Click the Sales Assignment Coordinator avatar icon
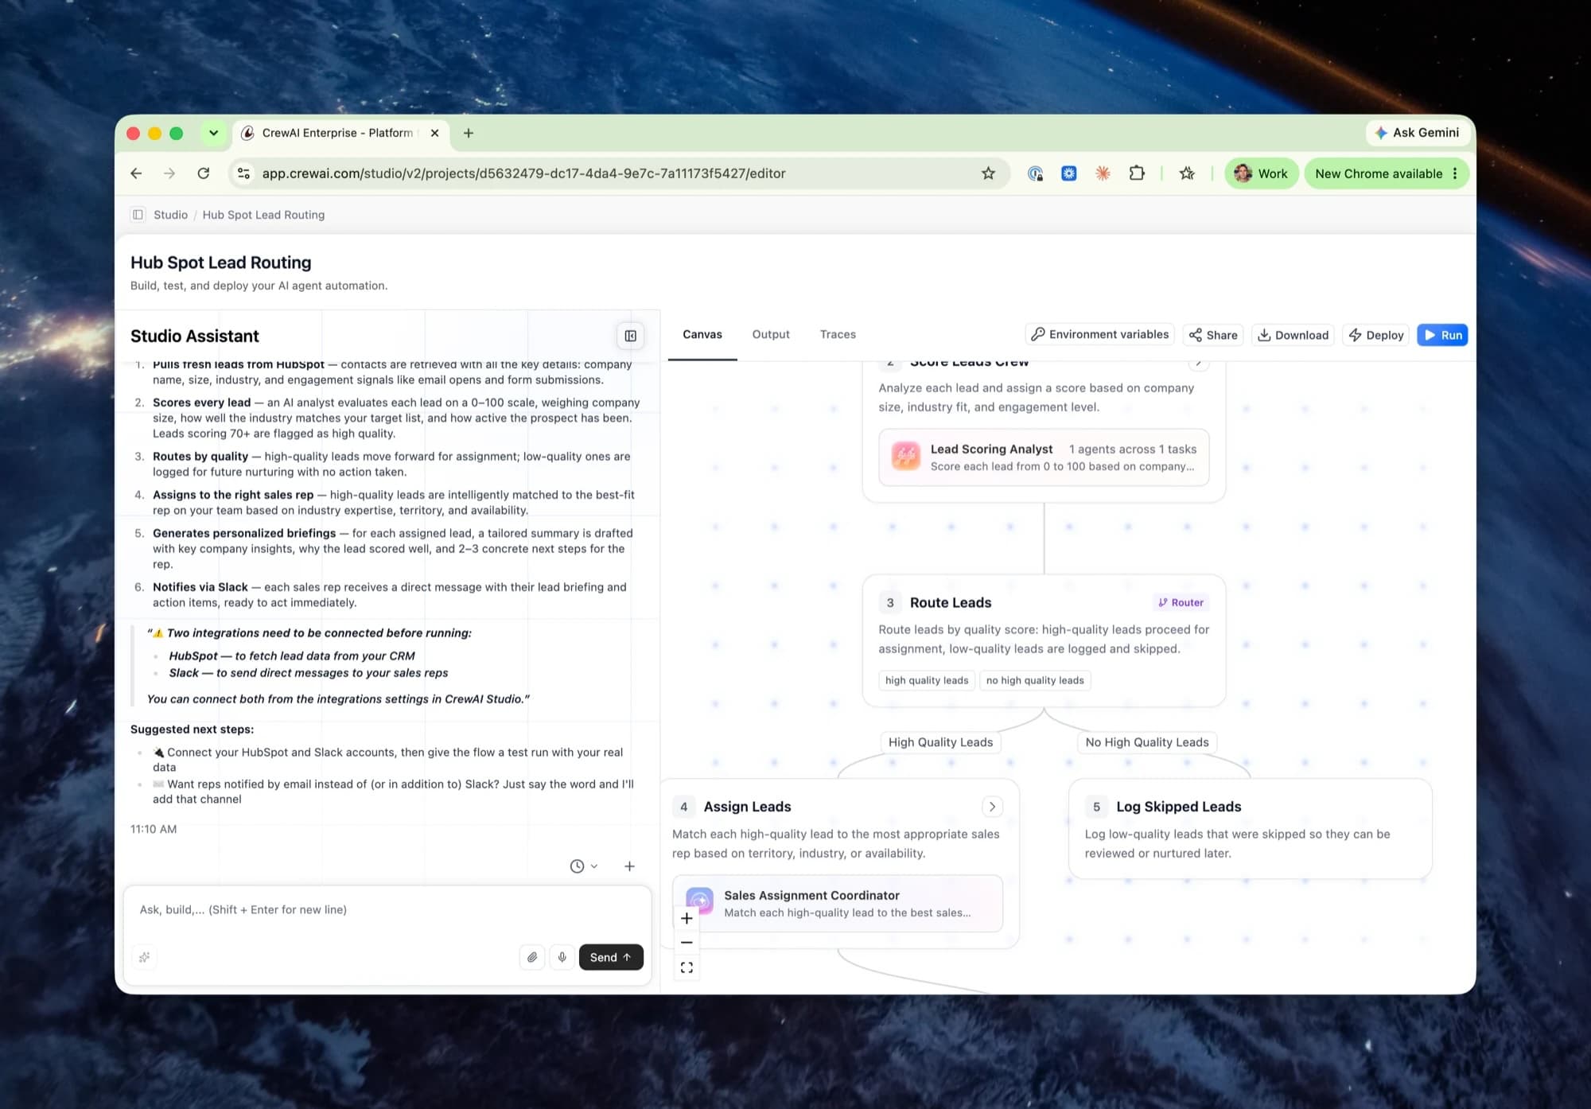The height and width of the screenshot is (1109, 1591). (x=699, y=902)
